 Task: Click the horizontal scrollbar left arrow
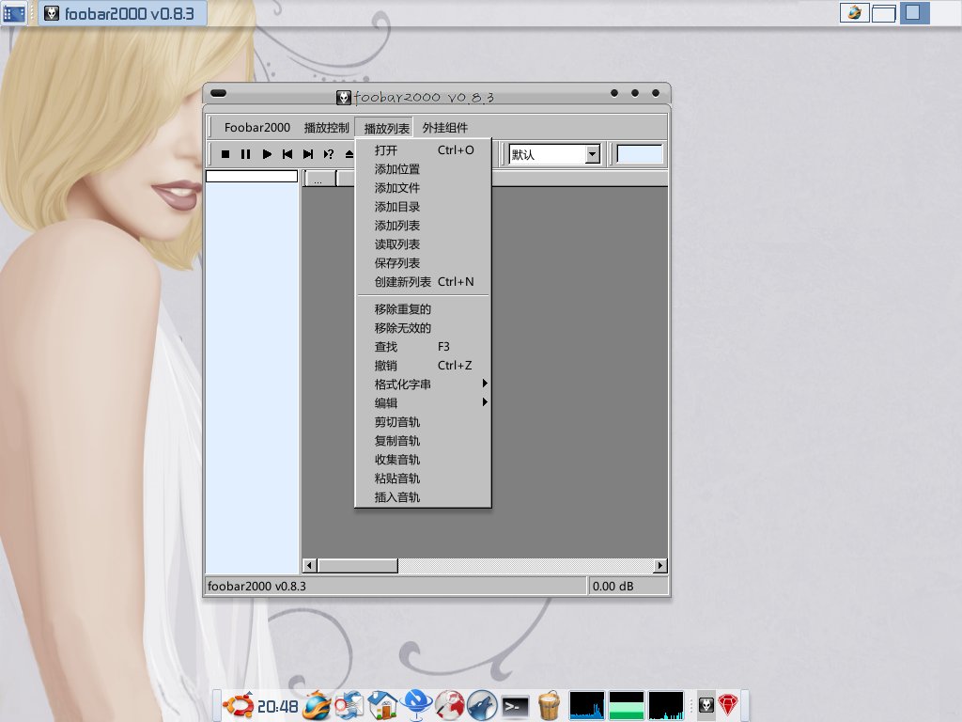[310, 565]
